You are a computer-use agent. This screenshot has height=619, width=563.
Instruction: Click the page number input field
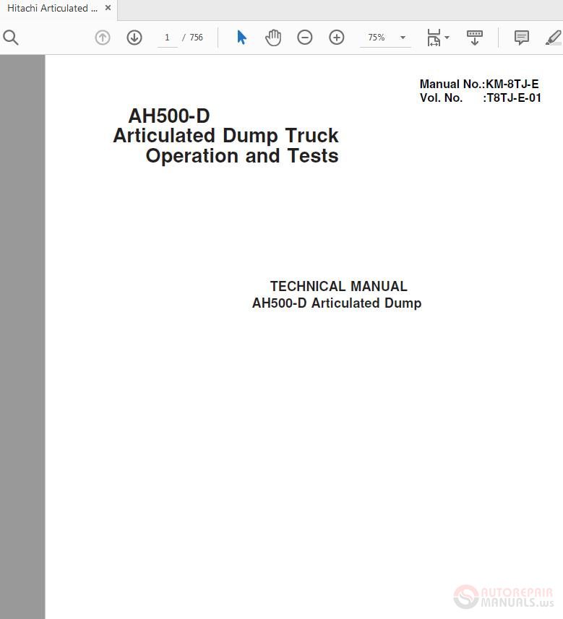(x=167, y=38)
